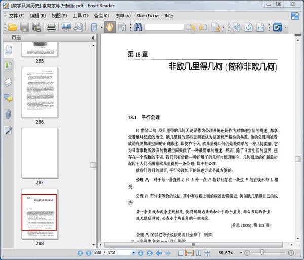This screenshot has width=304, height=260.
Task: Open the zoom percentage dropdown arrow
Action: pyautogui.click(x=241, y=252)
